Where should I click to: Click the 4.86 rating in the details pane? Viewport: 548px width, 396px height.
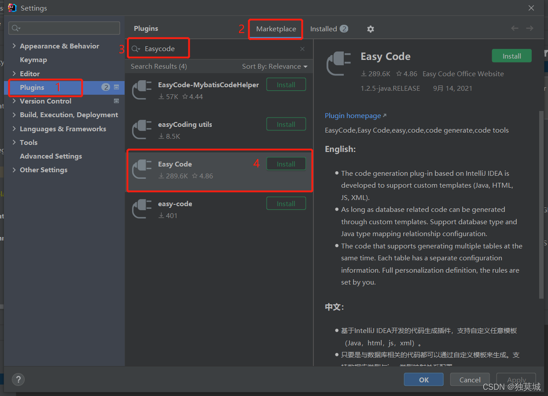click(x=407, y=74)
